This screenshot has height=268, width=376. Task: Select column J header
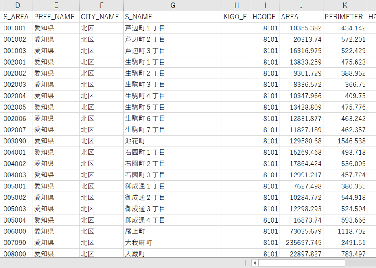click(x=301, y=6)
